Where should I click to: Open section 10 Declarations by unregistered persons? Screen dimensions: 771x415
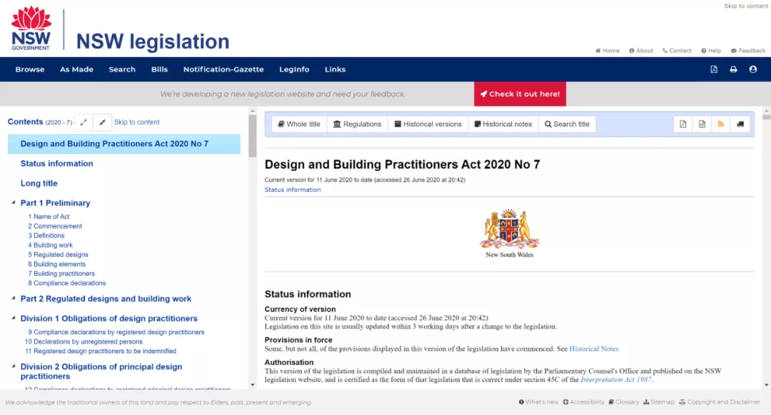(84, 342)
